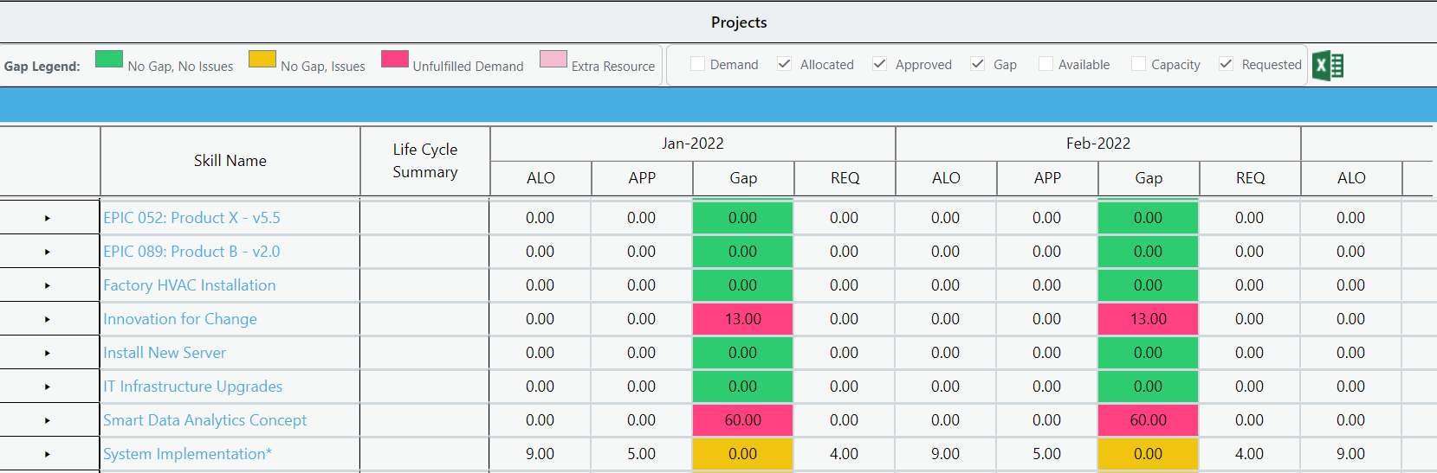Select Feb-2022 REQ 4.00 for System Implementation
Image resolution: width=1437 pixels, height=473 pixels.
pos(1250,454)
